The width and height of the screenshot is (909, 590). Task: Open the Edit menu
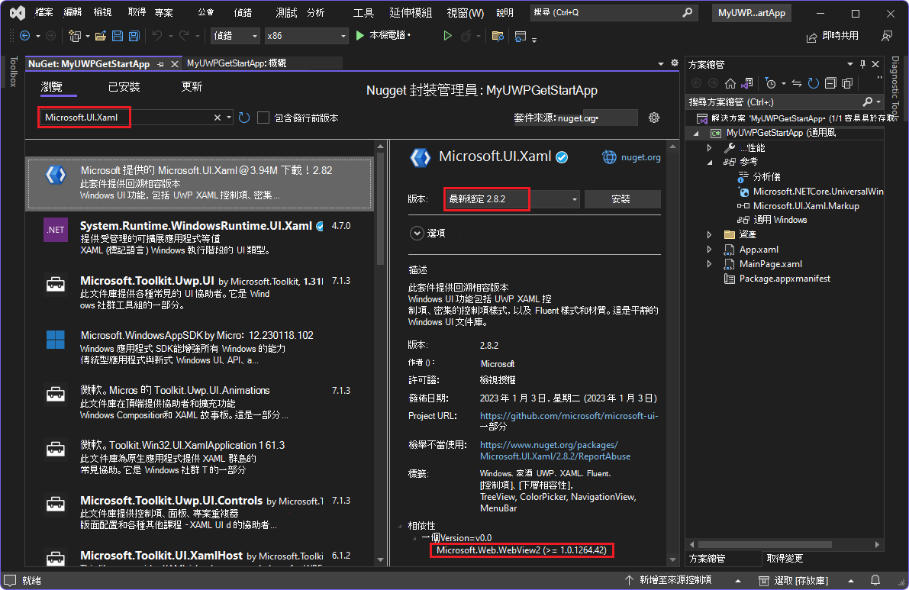pos(73,13)
